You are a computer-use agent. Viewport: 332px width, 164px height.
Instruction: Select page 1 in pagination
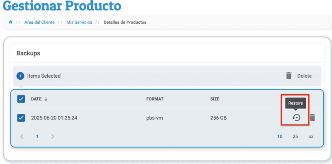37,137
